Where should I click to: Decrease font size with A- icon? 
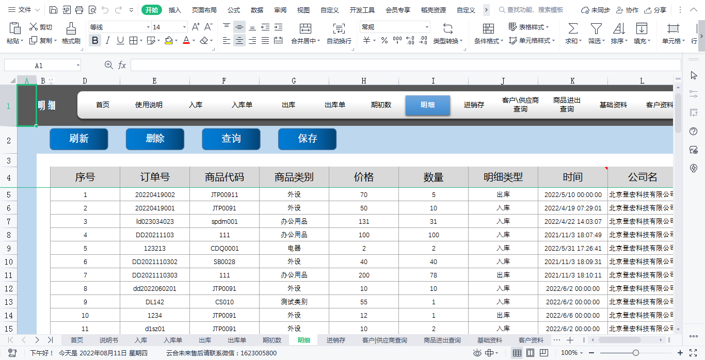click(x=209, y=27)
